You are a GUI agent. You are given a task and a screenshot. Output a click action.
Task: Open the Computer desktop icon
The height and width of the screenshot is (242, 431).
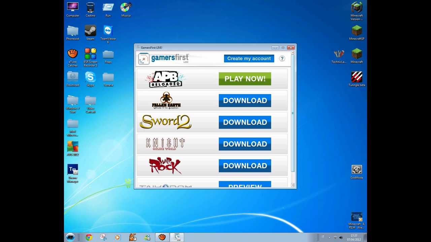coord(73,10)
